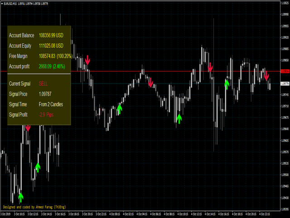The image size is (290, 218).
Task: Click the Account Equity label
Action: click(x=20, y=46)
